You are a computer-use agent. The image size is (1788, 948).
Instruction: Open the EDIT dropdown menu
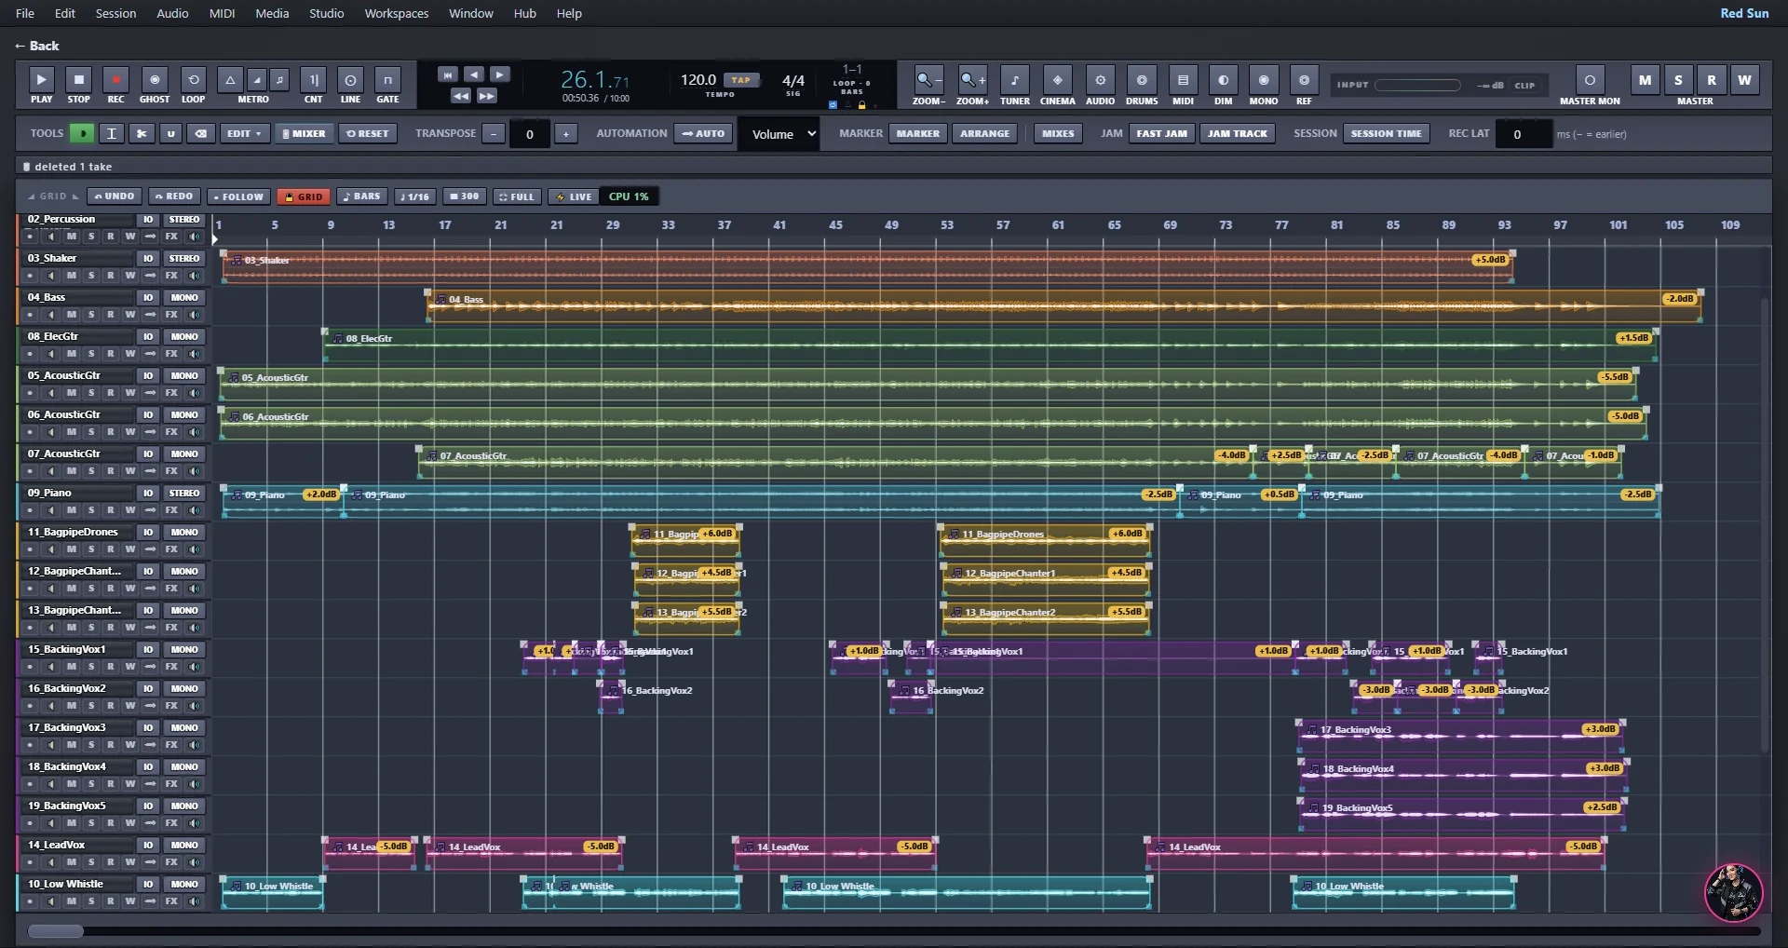click(245, 133)
